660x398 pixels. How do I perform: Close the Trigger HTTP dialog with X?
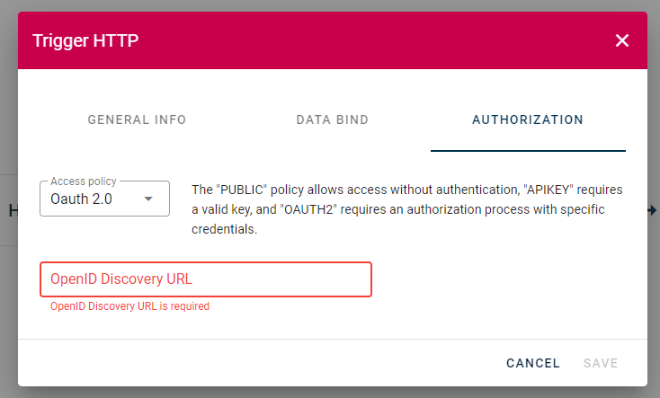point(621,40)
